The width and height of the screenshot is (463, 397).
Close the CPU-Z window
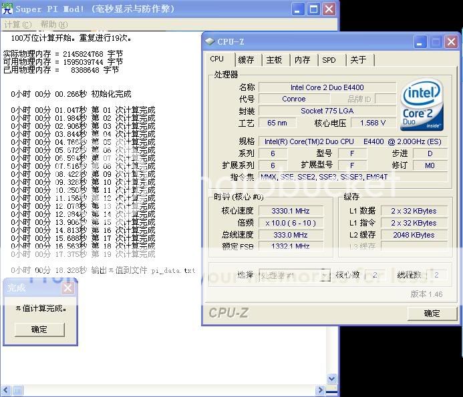pos(451,42)
